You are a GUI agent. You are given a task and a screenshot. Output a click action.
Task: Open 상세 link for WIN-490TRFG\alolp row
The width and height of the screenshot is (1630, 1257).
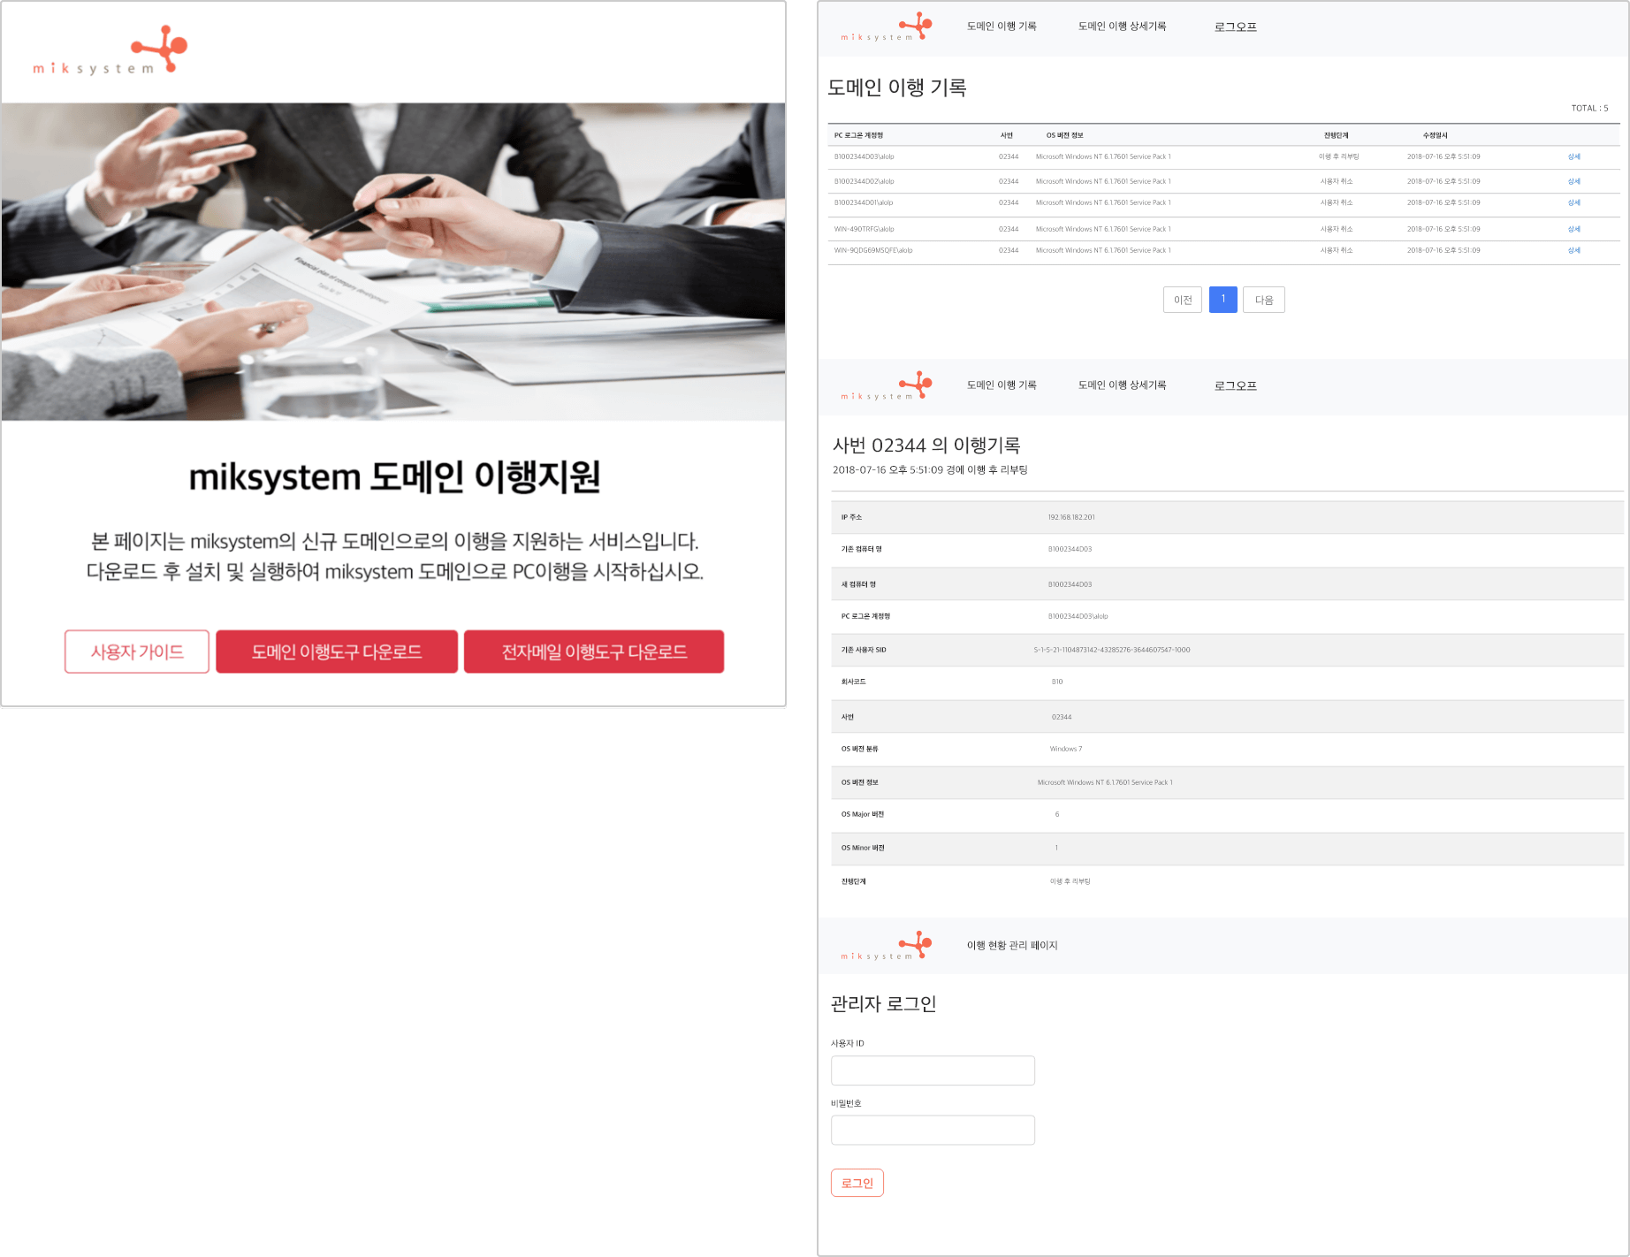coord(1574,230)
